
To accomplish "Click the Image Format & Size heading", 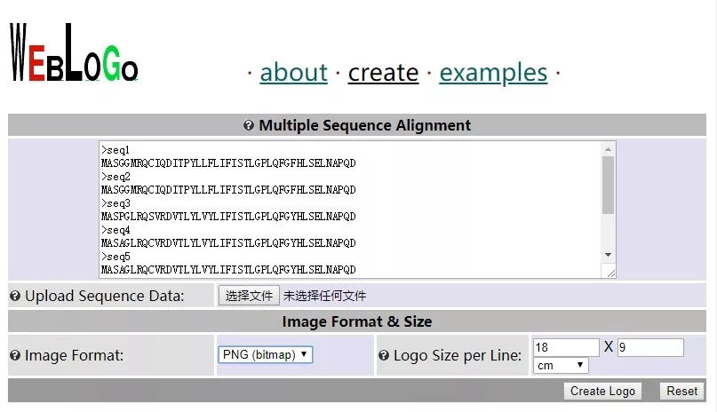I will (356, 321).
